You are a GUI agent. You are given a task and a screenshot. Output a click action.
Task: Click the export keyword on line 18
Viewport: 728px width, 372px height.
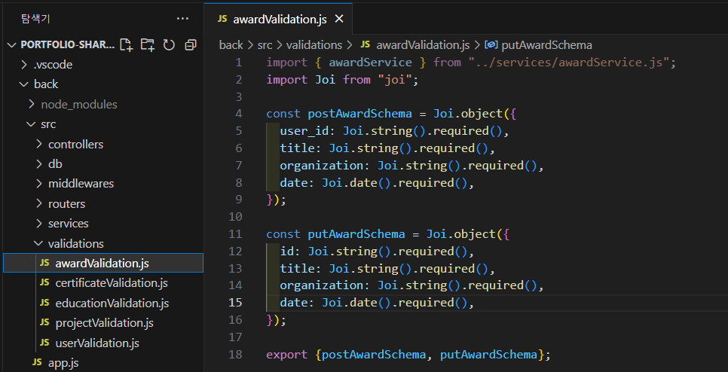pyautogui.click(x=287, y=355)
